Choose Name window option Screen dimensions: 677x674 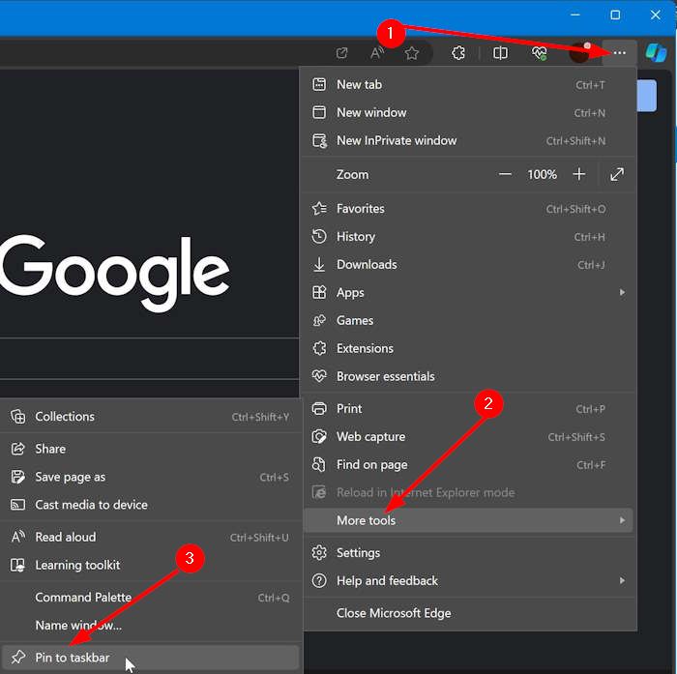click(x=150, y=626)
